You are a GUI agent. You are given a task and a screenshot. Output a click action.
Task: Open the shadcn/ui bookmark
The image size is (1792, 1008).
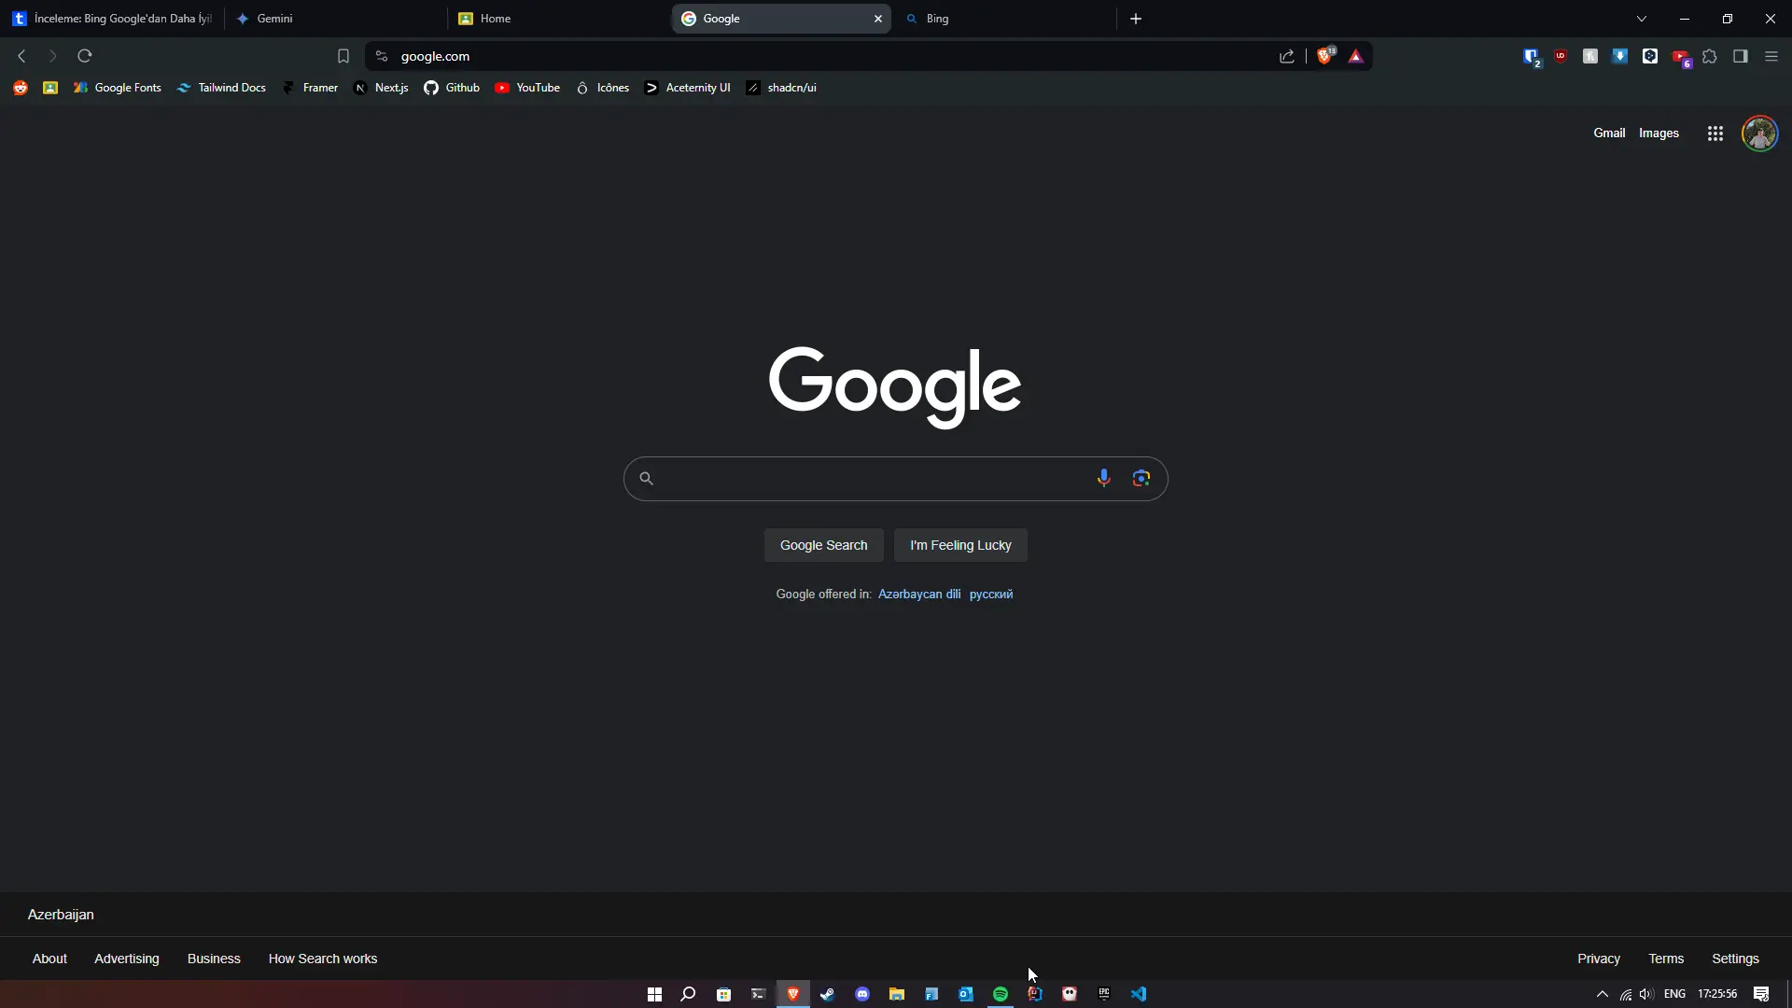tap(781, 88)
